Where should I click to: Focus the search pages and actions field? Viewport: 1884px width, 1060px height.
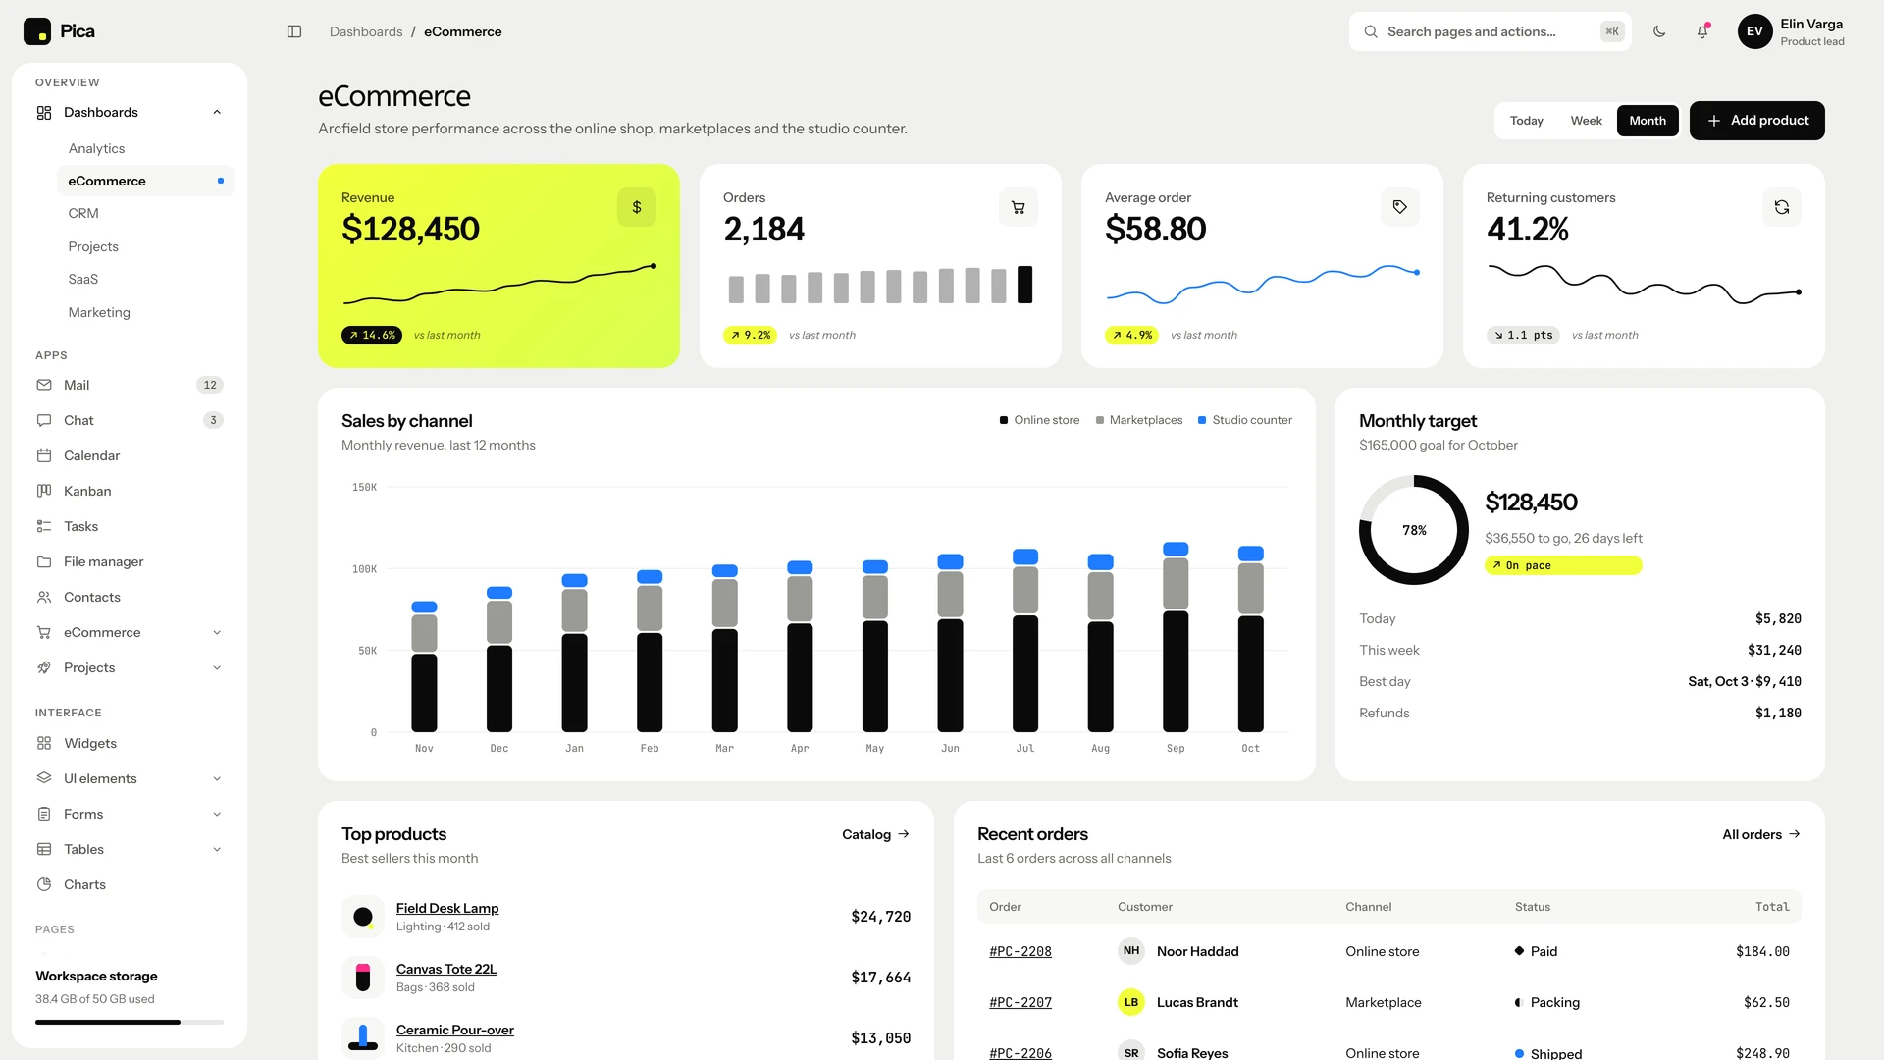pyautogui.click(x=1491, y=31)
